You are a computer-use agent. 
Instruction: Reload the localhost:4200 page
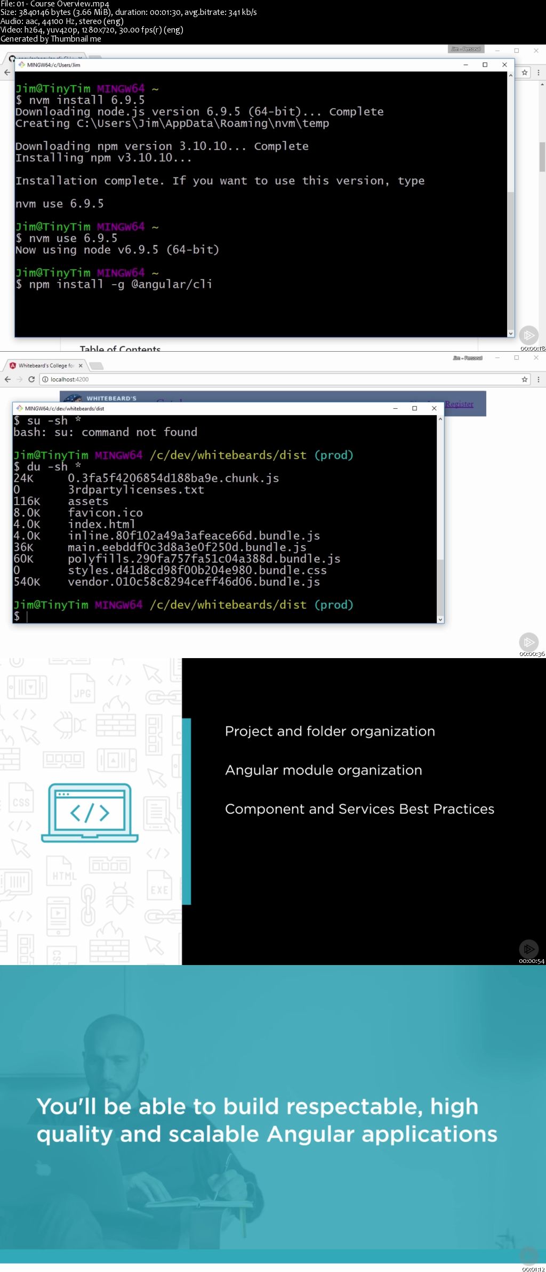click(x=31, y=379)
